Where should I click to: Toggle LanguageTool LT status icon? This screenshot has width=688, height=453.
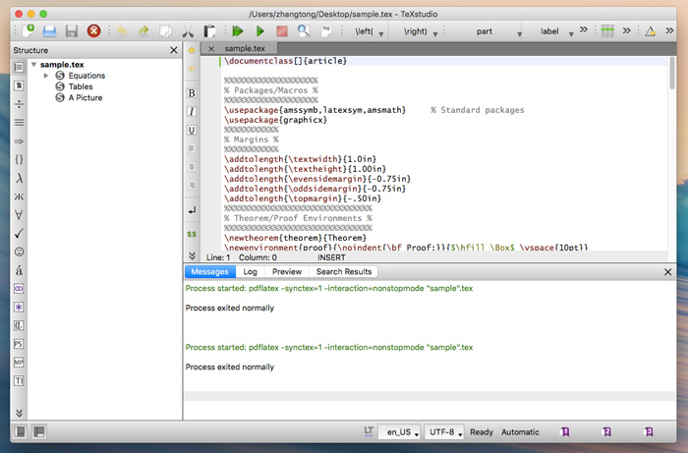click(369, 431)
